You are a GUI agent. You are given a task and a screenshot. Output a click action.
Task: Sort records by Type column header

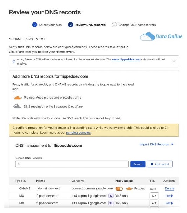[x=20, y=181]
